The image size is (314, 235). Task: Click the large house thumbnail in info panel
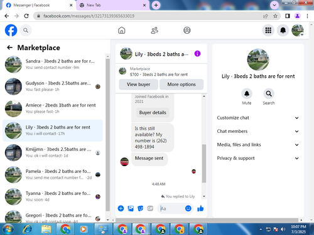pos(258,60)
